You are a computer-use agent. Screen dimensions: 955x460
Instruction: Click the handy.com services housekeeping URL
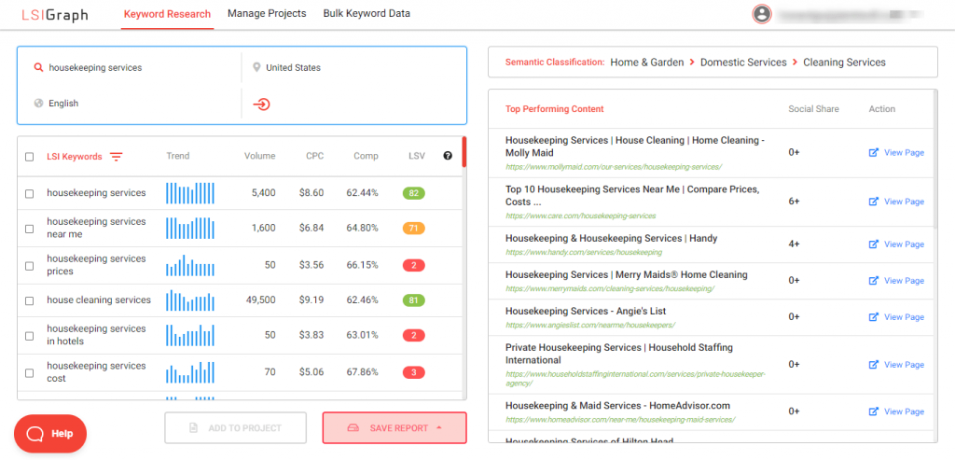(584, 252)
